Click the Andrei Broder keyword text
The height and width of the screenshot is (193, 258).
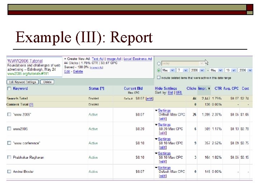tap(23, 172)
